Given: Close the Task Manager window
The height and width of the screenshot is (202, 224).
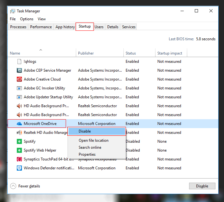Looking at the screenshot, I should (x=211, y=11).
